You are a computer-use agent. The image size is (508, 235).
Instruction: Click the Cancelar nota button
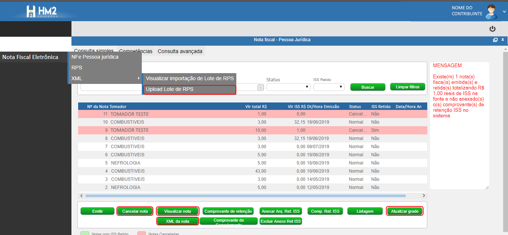point(135,211)
